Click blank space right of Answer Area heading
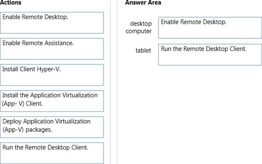 point(212,3)
